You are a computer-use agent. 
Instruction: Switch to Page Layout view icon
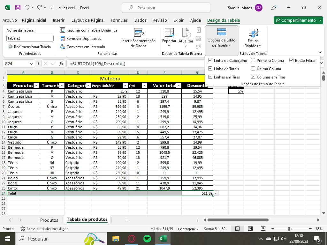click(x=250, y=229)
